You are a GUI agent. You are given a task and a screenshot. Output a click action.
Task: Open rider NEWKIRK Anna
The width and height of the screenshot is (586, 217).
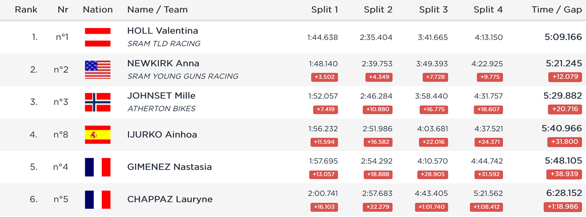(x=163, y=63)
